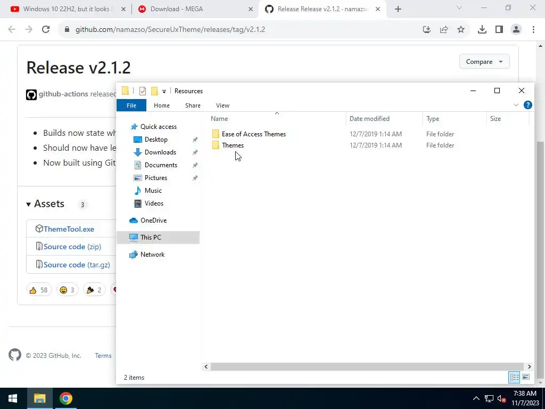This screenshot has width=545, height=409.
Task: Open Explorer Help question mark icon
Action: pyautogui.click(x=527, y=105)
